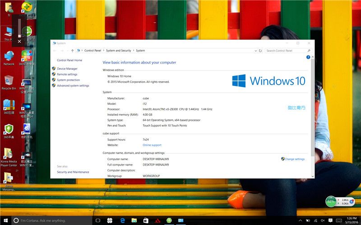Expand the address bar history dropdown
This screenshot has width=361, height=225.
tap(255, 51)
